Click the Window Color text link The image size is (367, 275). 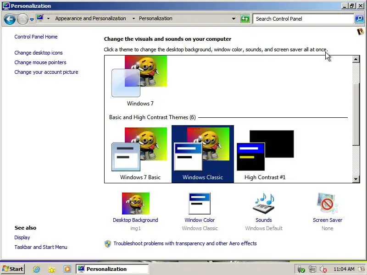click(200, 220)
